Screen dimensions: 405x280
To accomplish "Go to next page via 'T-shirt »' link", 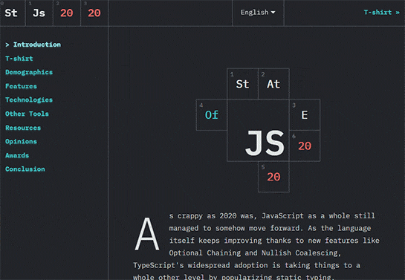I will pyautogui.click(x=381, y=12).
